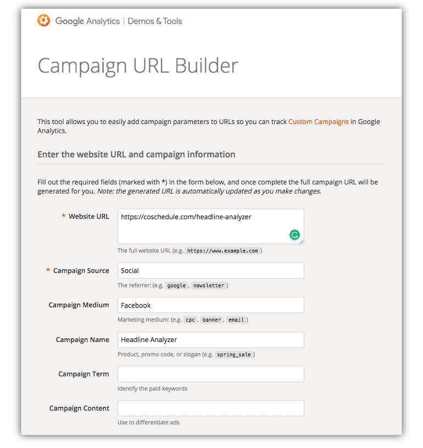Click the Campaign Term label
Image resolution: width=423 pixels, height=448 pixels.
(84, 374)
